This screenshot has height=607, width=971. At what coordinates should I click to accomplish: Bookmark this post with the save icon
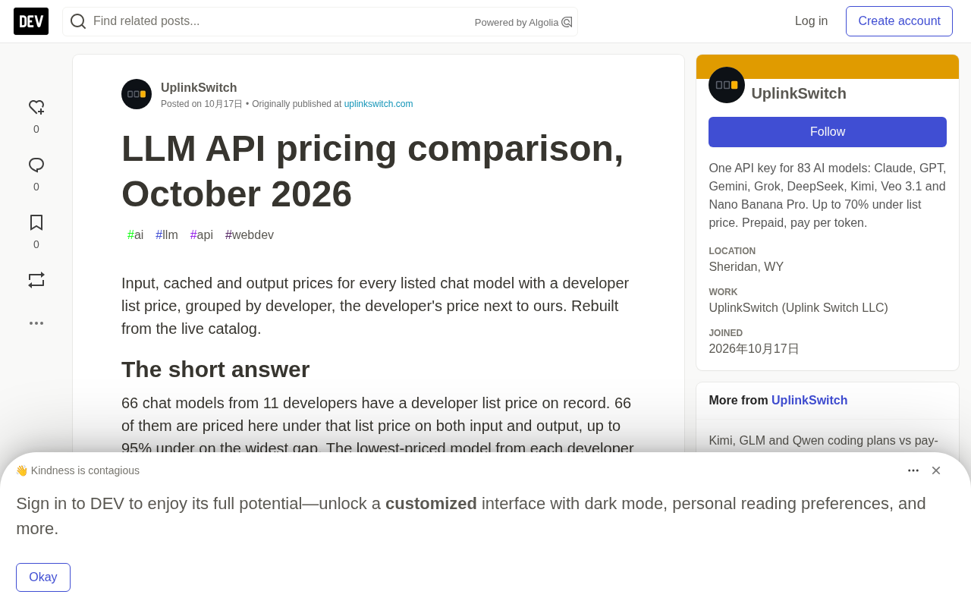click(36, 222)
